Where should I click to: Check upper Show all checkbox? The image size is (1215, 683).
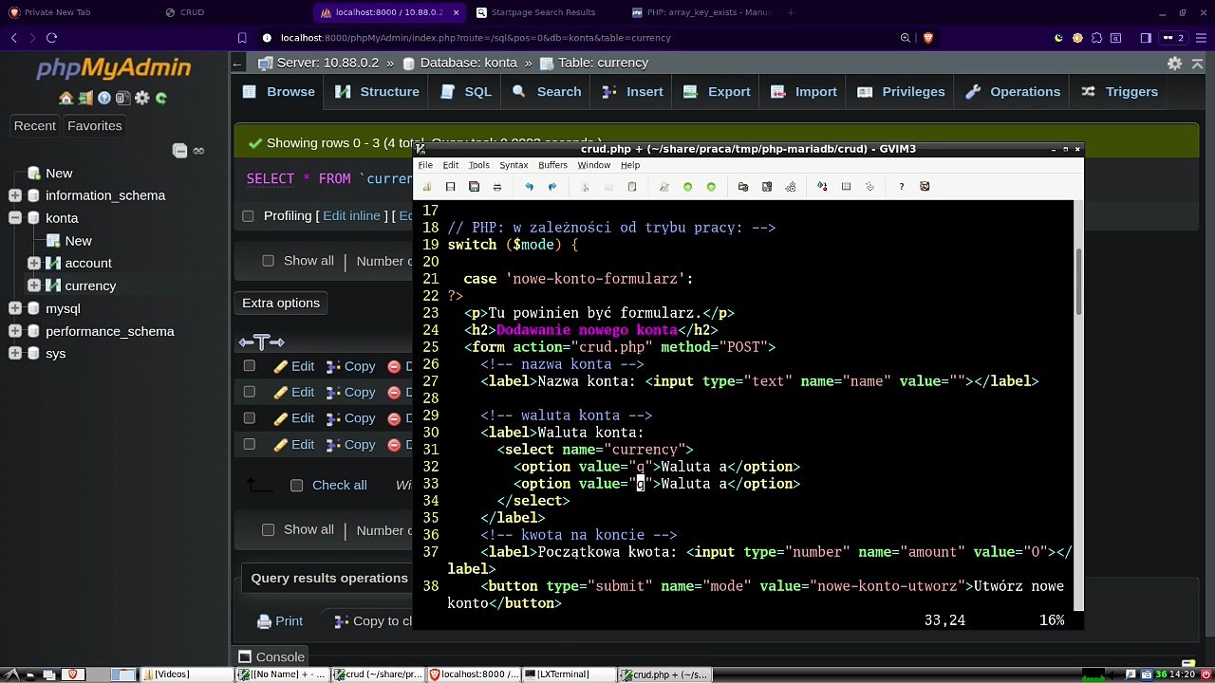268,261
